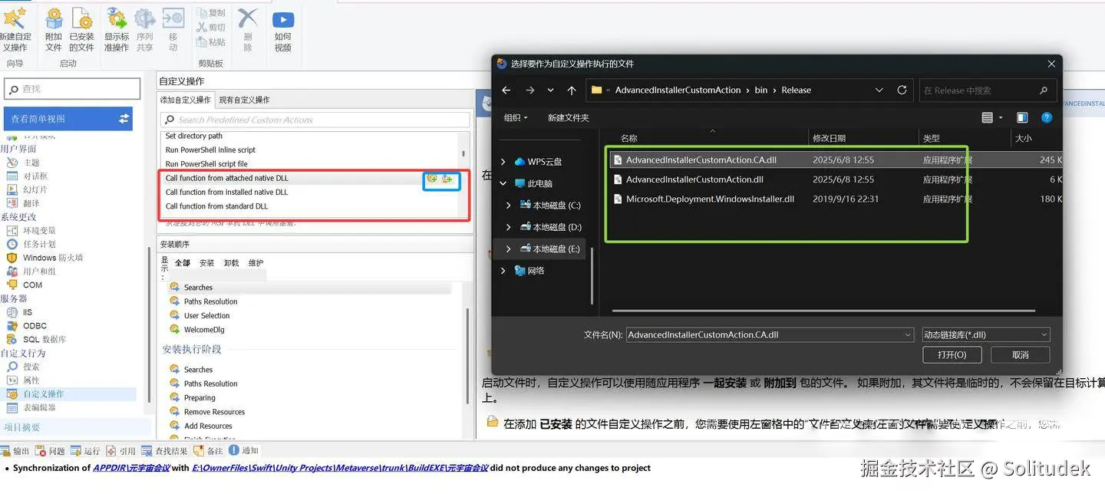Click the 查找 search box in left pane
This screenshot has width=1105, height=494.
73,89
